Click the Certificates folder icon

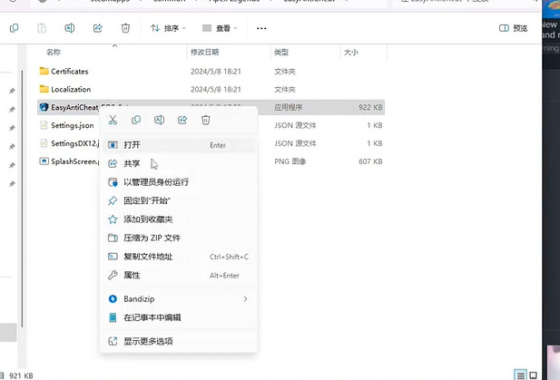[x=44, y=71]
